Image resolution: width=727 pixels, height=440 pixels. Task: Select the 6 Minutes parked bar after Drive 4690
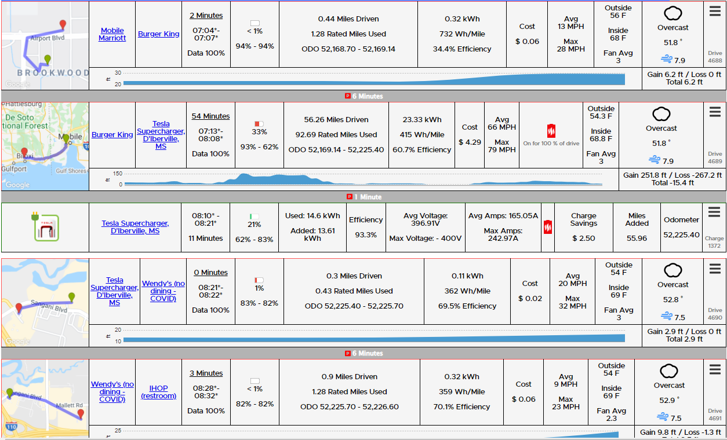click(364, 353)
